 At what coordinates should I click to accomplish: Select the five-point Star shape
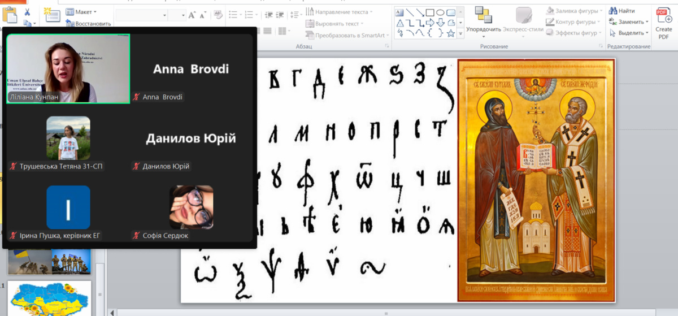click(451, 33)
